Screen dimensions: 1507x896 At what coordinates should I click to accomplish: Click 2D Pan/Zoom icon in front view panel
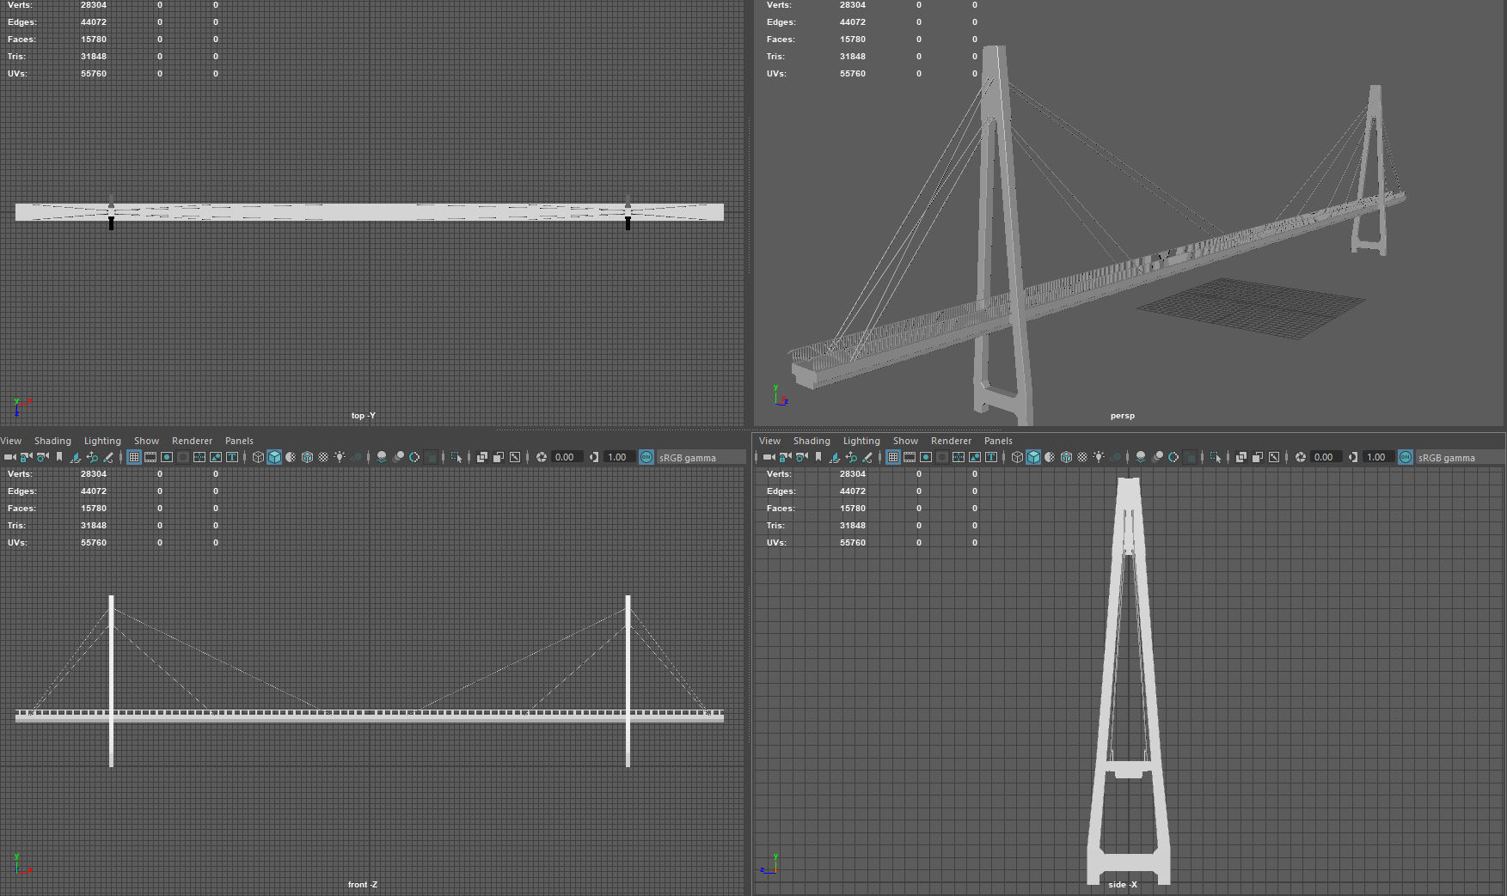(92, 457)
